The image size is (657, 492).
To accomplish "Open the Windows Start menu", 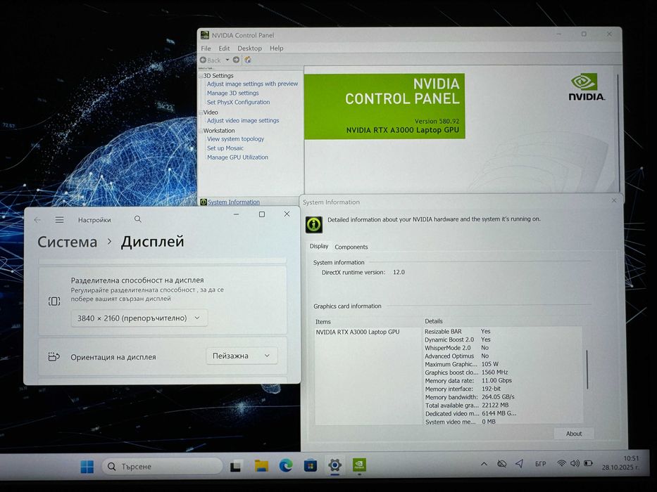I will click(x=87, y=467).
